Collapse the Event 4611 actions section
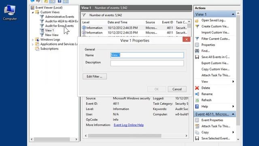Screen dimensions: 259x146 pyautogui.click(x=233, y=114)
